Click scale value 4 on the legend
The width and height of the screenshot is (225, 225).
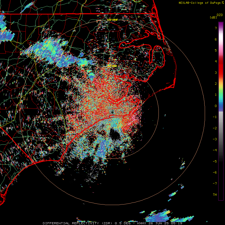pos(216,61)
